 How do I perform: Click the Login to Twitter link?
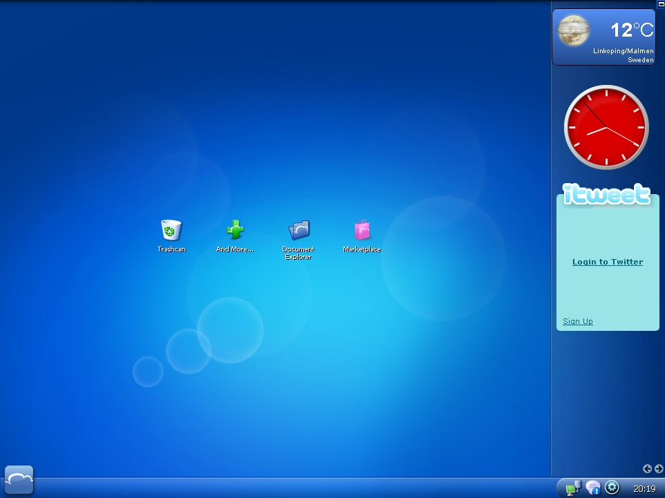click(608, 262)
